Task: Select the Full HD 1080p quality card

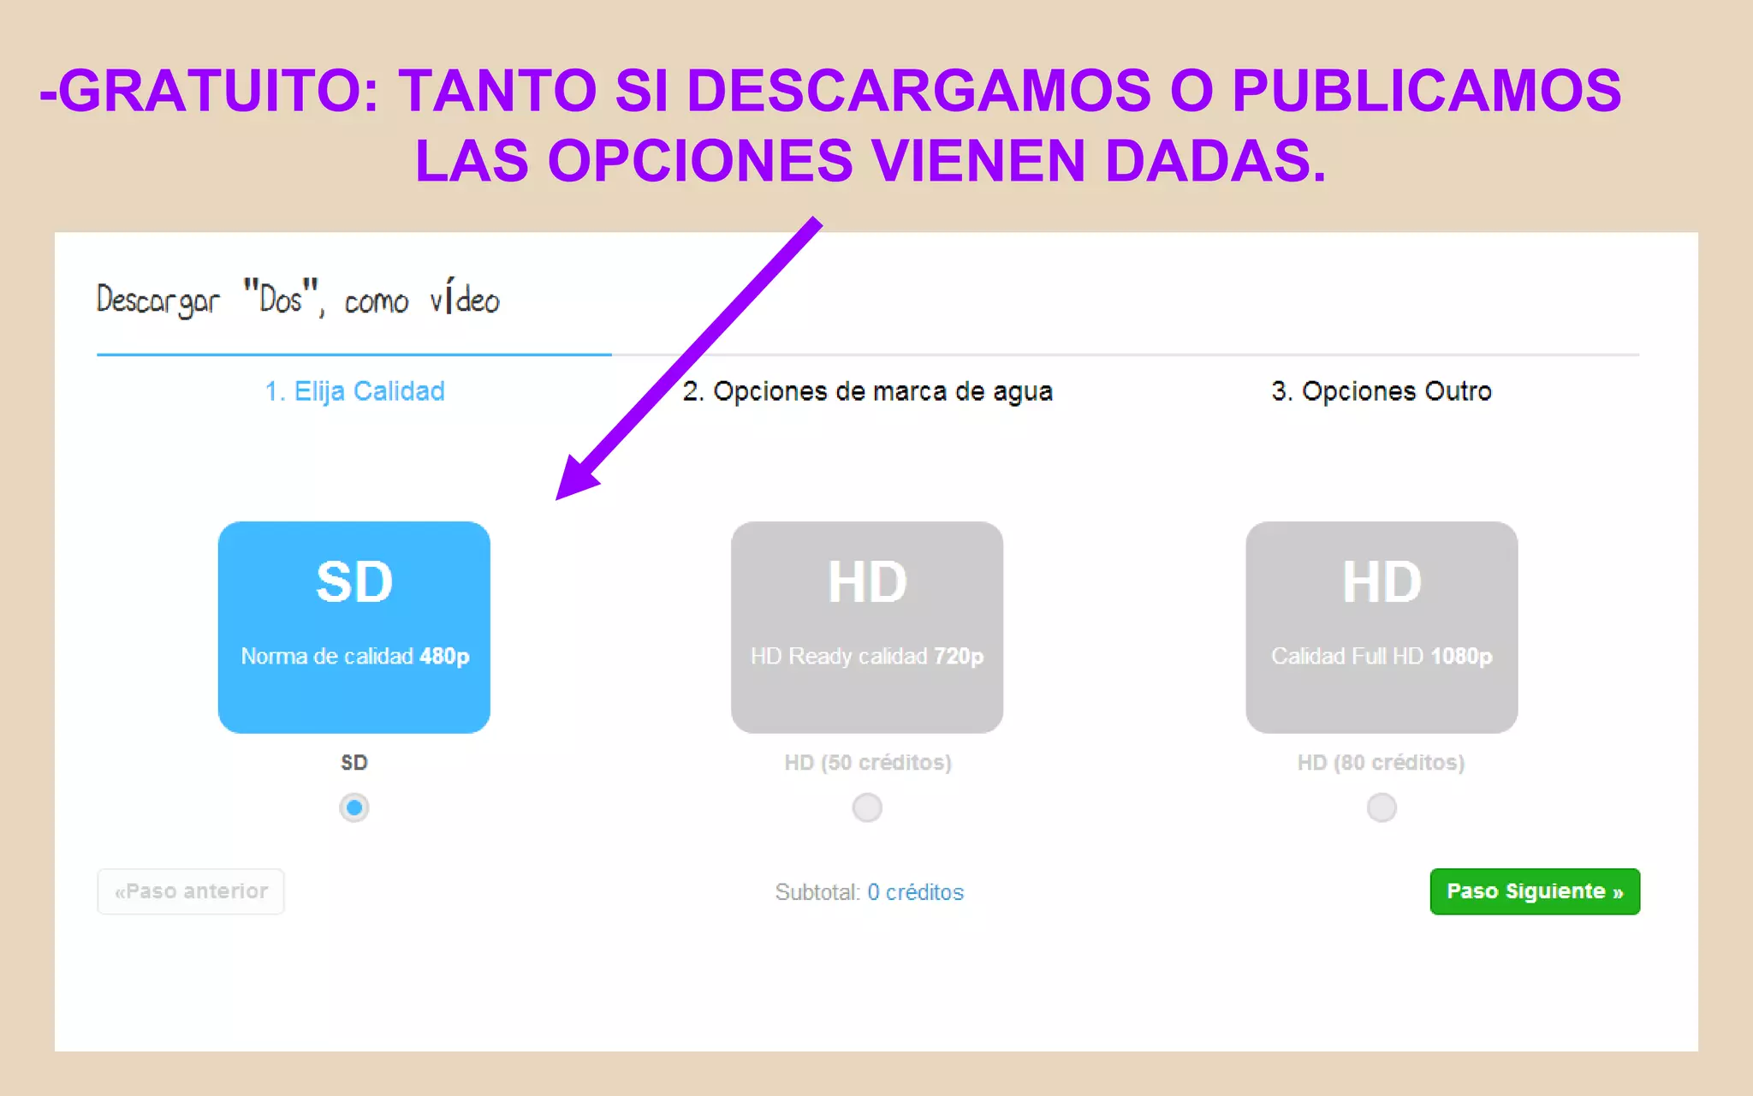Action: pyautogui.click(x=1382, y=627)
